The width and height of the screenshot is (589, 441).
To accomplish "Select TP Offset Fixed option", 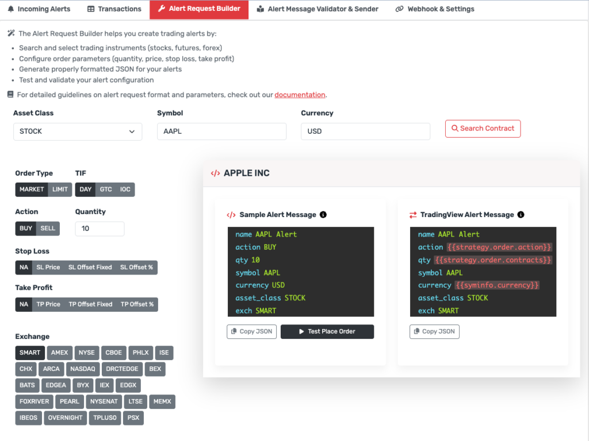I will coord(90,304).
